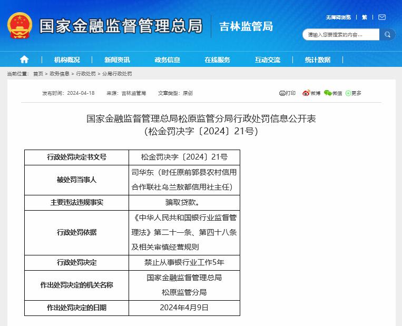Click the magnifier search button
The height and width of the screenshot is (326, 402).
pyautogui.click(x=387, y=35)
